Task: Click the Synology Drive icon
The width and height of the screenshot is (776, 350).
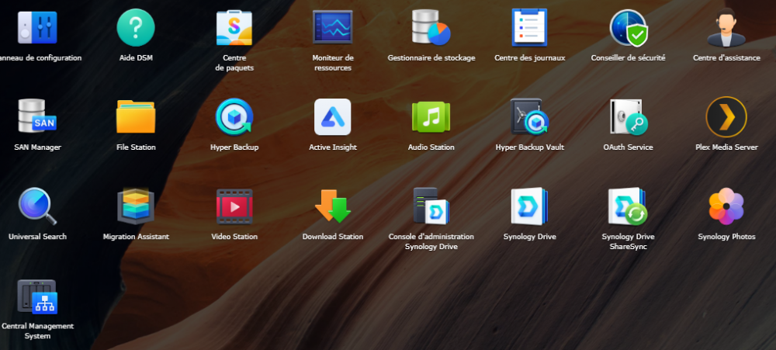Action: (x=529, y=206)
